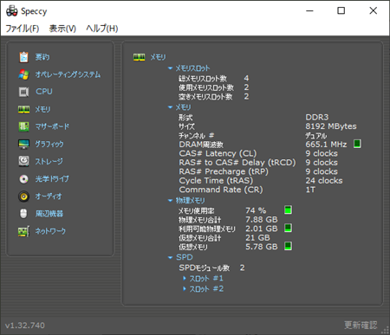Click Command Rate (CR) label
The width and height of the screenshot is (390, 335).
(221, 190)
